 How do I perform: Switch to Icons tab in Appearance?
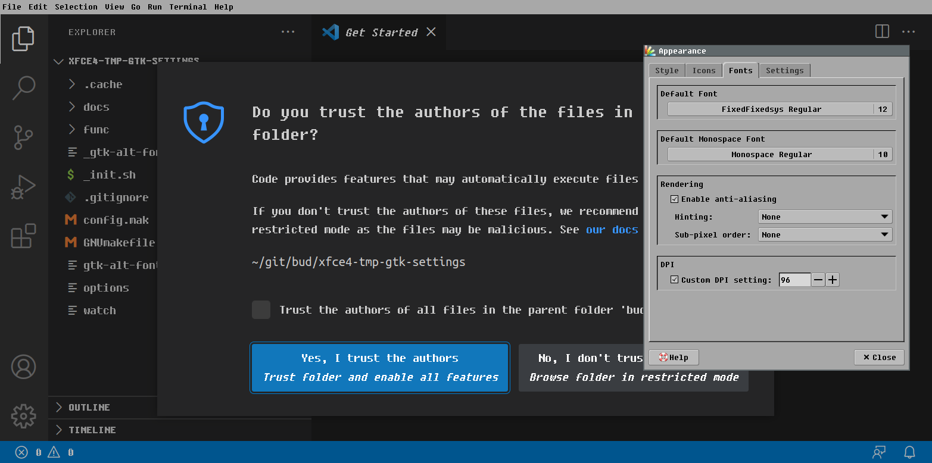click(704, 70)
